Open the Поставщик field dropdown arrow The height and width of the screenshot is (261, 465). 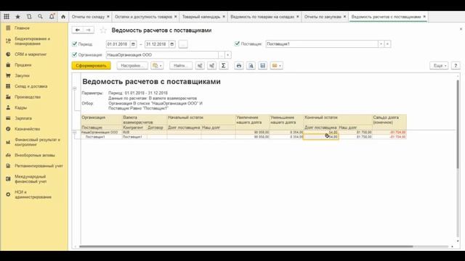click(381, 43)
